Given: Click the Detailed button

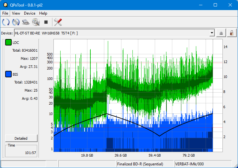Looking at the screenshot, I should pyautogui.click(x=21, y=138).
